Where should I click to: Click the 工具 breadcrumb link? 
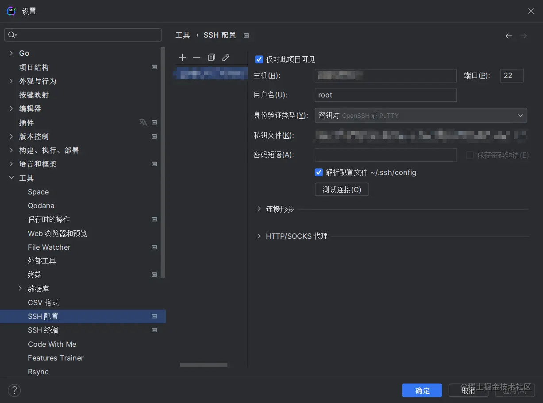pyautogui.click(x=183, y=35)
